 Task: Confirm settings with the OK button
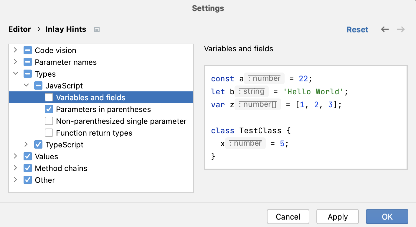[x=387, y=217]
